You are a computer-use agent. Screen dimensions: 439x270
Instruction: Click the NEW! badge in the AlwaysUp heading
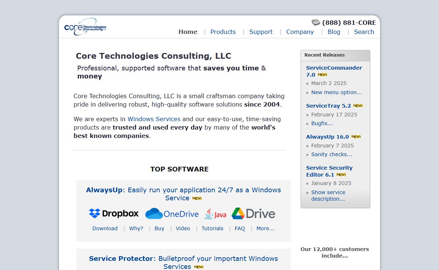click(197, 198)
